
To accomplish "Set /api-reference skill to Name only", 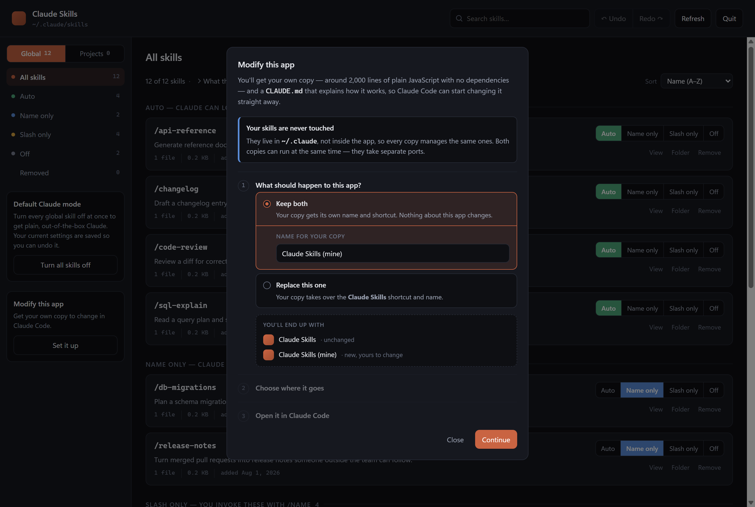I will coord(642,133).
